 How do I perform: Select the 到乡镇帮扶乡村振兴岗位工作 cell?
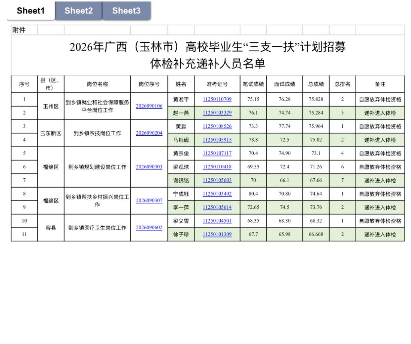click(97, 200)
